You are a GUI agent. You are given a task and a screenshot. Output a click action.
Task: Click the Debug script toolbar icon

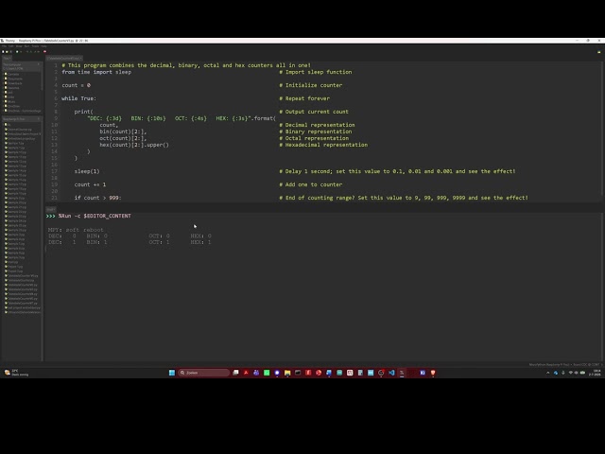point(21,52)
